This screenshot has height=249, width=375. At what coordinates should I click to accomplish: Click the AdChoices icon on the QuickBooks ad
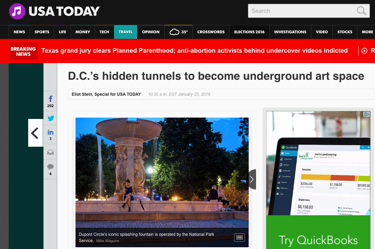[366, 114]
